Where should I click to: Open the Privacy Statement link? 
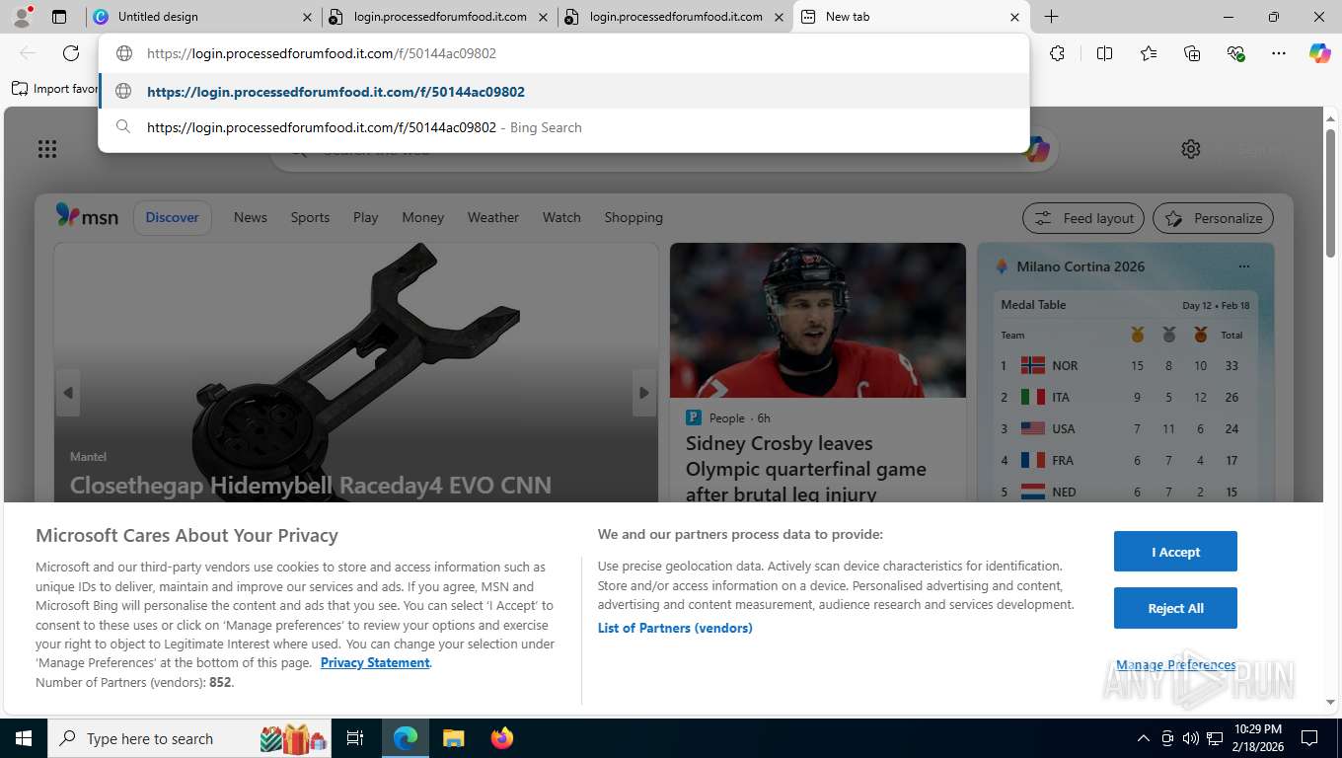click(x=375, y=662)
